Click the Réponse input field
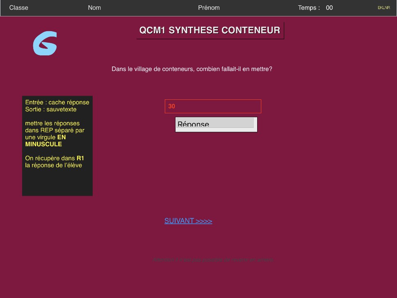This screenshot has height=298, width=397. 216,124
